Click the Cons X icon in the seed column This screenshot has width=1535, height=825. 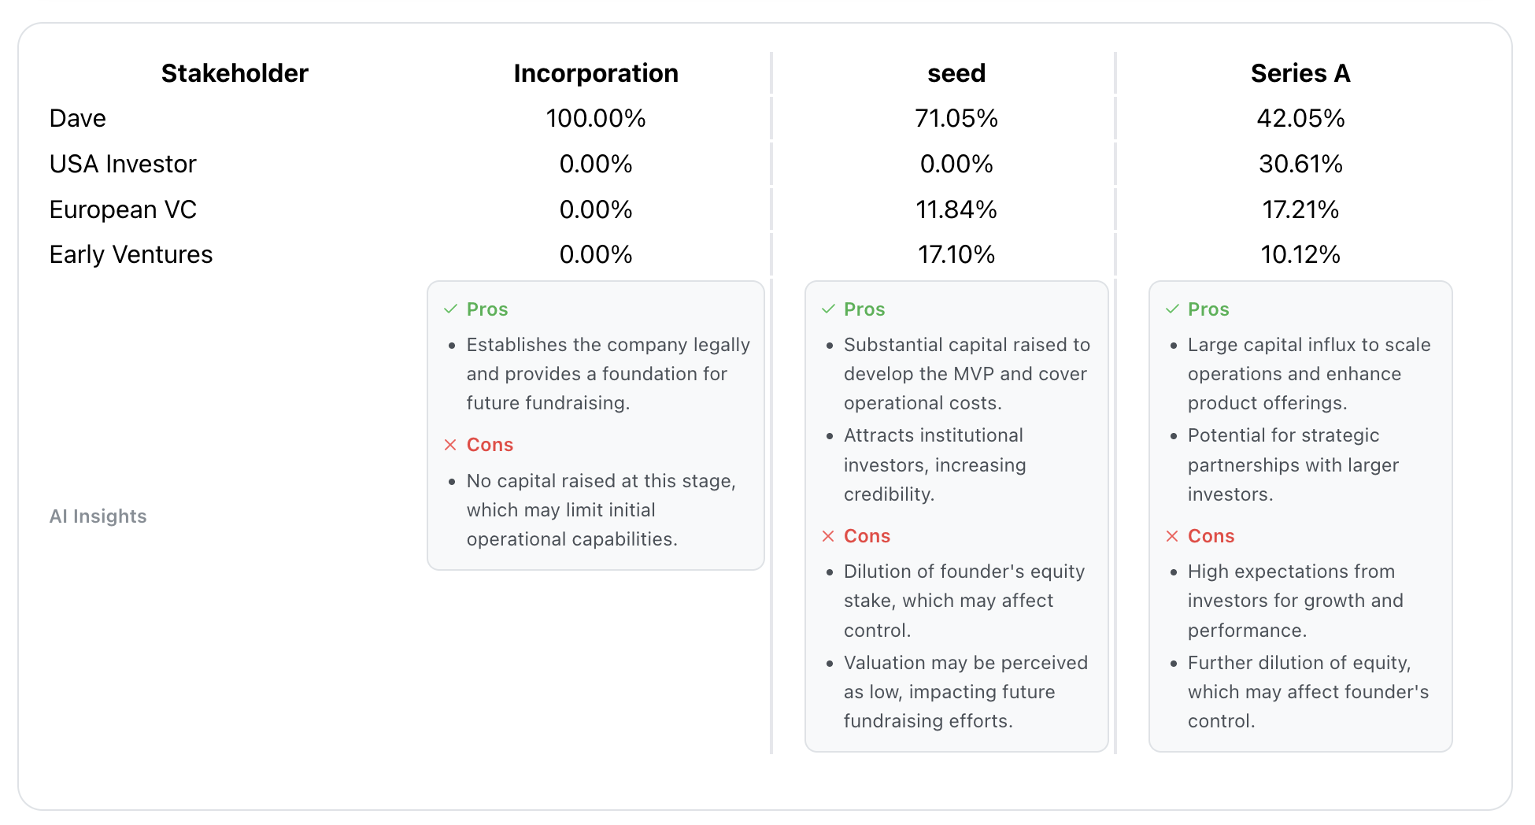tap(827, 536)
